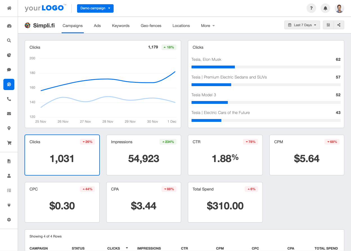The height and width of the screenshot is (251, 351).
Task: Open the user profile avatar
Action: (339, 8)
